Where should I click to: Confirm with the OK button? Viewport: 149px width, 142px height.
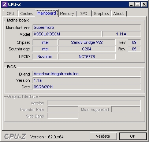coord(133,136)
